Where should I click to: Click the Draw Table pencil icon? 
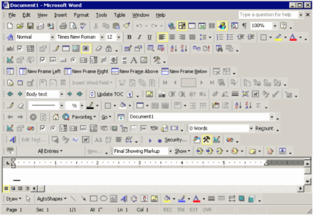[10, 105]
